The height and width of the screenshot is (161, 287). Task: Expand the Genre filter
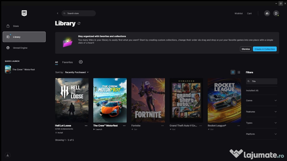pos(261,101)
